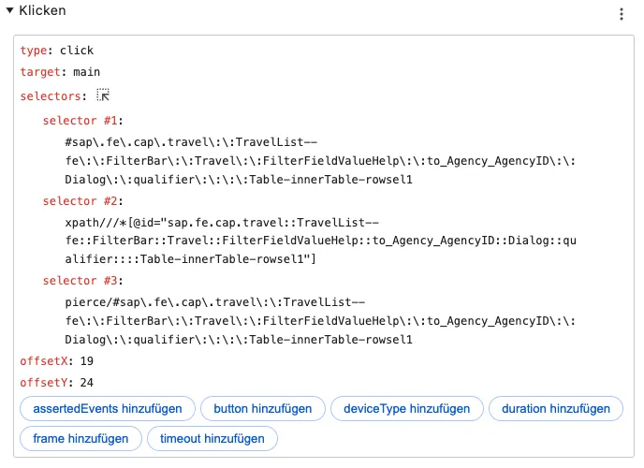The width and height of the screenshot is (644, 468).
Task: Edit the type value 'click'
Action: tap(77, 51)
